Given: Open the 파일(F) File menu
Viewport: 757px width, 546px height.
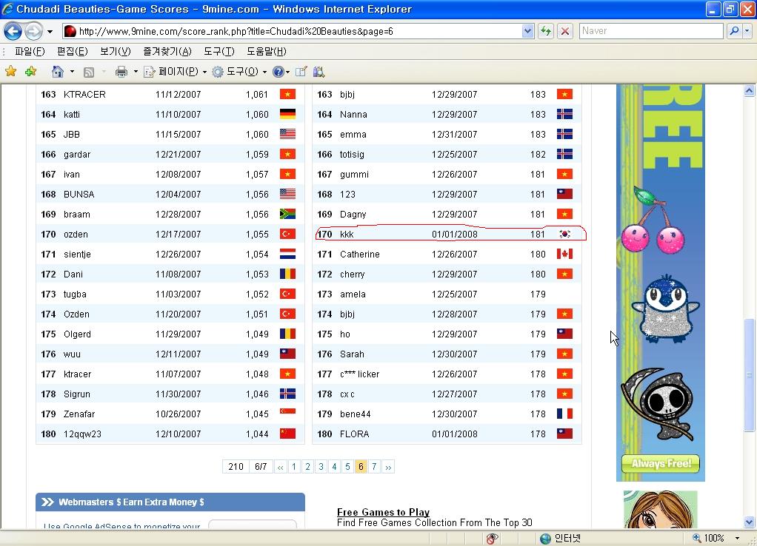Looking at the screenshot, I should pyautogui.click(x=30, y=51).
